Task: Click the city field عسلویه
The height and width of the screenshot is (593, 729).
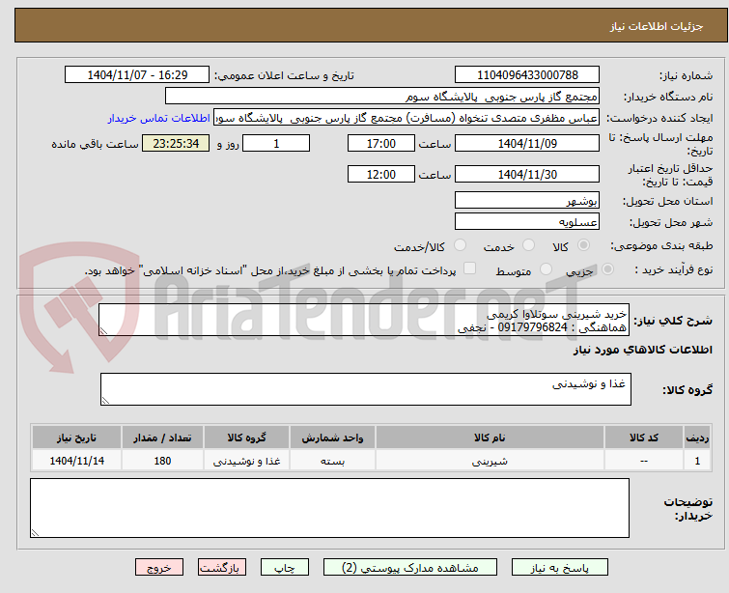Action: point(527,222)
